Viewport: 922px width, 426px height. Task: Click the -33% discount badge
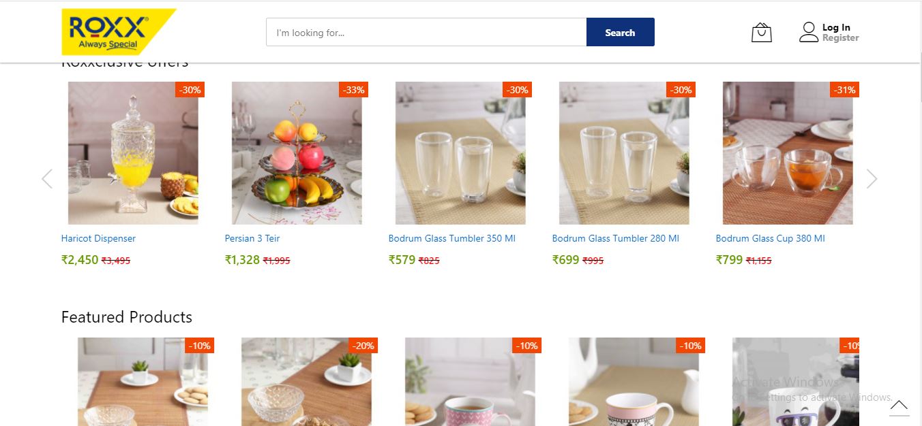coord(353,90)
